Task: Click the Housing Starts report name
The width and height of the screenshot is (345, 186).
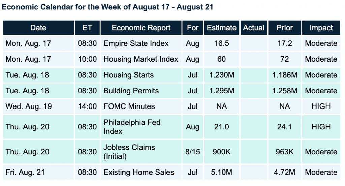Action: [x=128, y=75]
